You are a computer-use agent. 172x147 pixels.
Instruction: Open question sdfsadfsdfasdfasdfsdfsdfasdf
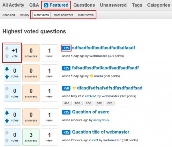(x=103, y=48)
